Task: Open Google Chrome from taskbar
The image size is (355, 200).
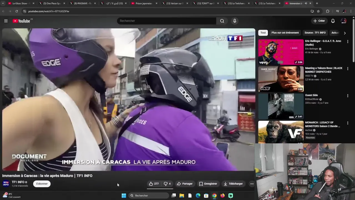Action: [214, 196]
